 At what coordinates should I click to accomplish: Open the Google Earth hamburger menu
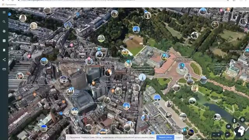tap(4, 12)
